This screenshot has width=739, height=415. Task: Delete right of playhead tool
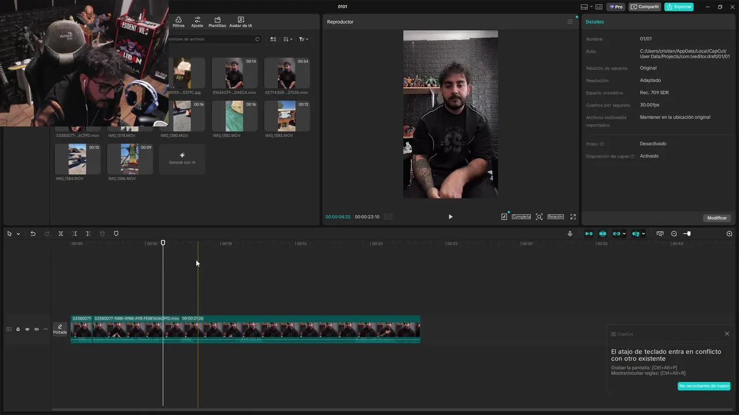click(x=88, y=233)
